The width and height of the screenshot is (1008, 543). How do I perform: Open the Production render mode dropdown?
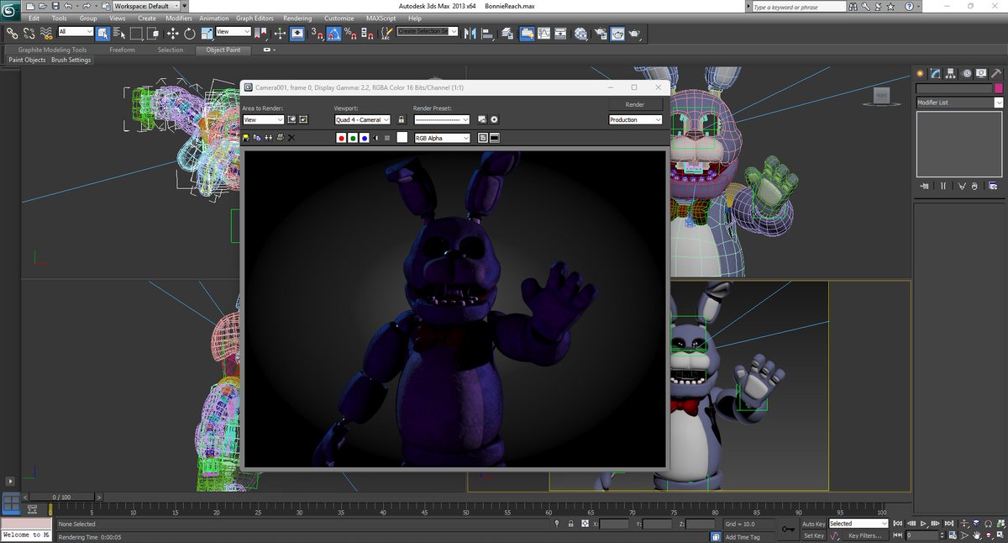click(635, 120)
